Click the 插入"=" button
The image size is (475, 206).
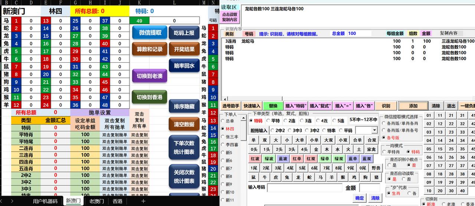pyautogui.click(x=343, y=106)
